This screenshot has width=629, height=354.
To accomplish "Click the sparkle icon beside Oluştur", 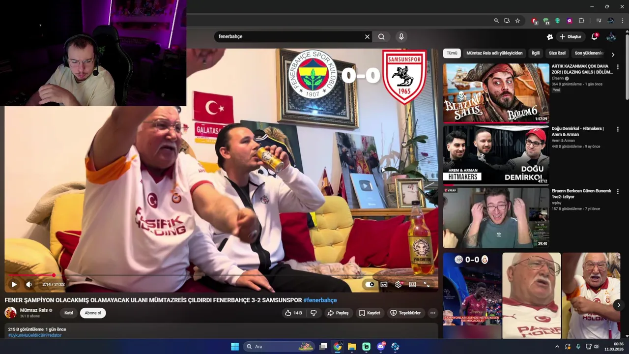I will pos(550,37).
